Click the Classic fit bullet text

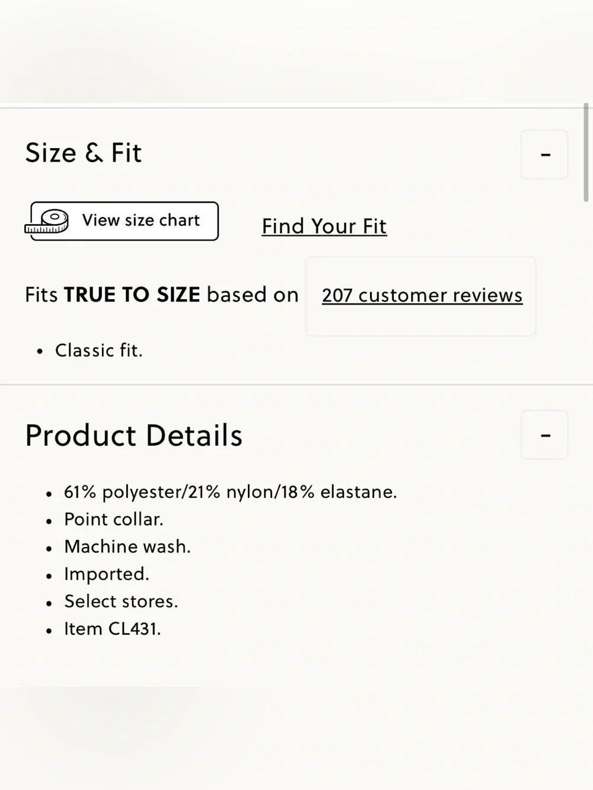coord(99,350)
